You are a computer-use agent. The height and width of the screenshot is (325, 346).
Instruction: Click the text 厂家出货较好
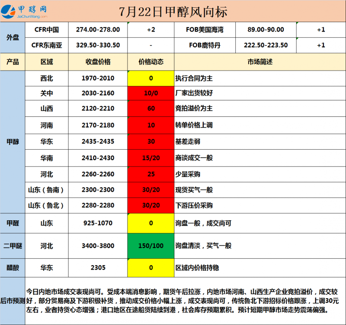pyautogui.click(x=194, y=93)
